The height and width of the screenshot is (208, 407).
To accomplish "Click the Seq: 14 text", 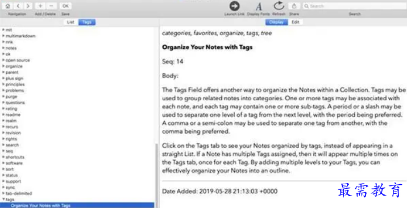I will click(x=173, y=62).
